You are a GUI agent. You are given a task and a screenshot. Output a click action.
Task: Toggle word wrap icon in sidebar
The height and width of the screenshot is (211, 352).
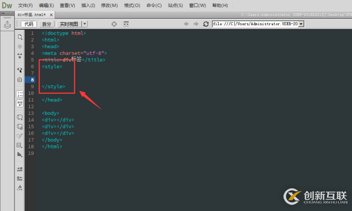pyautogui.click(x=20, y=103)
